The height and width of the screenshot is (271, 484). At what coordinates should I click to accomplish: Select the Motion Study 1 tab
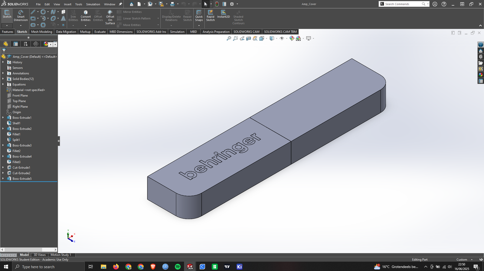point(60,255)
